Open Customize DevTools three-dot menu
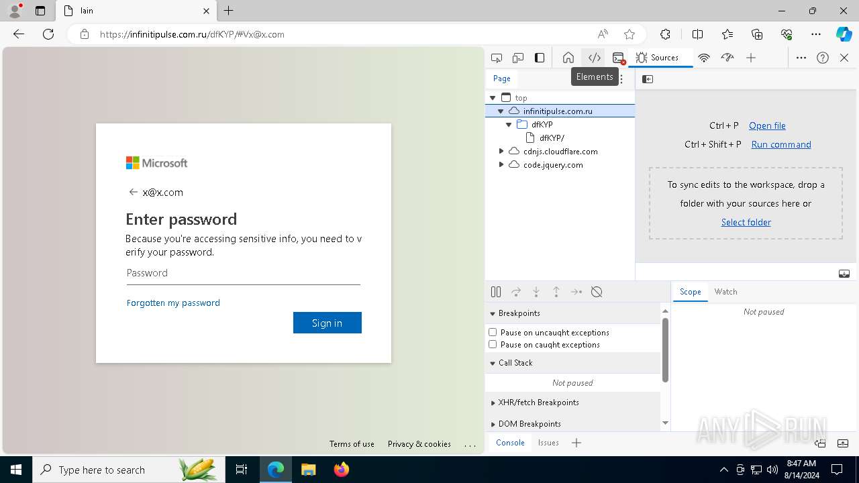Viewport: 859px width, 483px height. click(801, 58)
